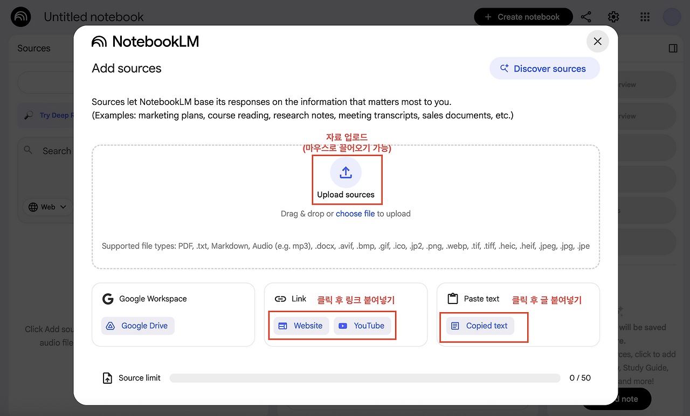
Task: Close the Add sources dialog
Action: (x=598, y=41)
